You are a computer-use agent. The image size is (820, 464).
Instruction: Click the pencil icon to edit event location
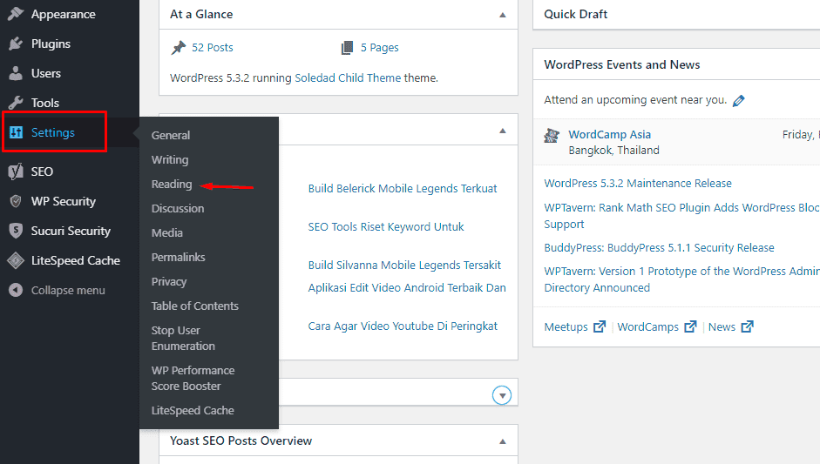738,101
